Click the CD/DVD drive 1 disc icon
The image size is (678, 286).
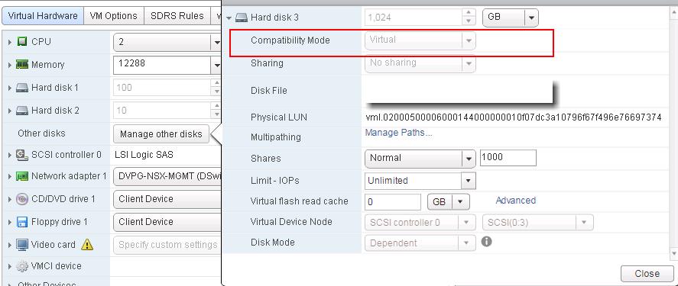[22, 199]
